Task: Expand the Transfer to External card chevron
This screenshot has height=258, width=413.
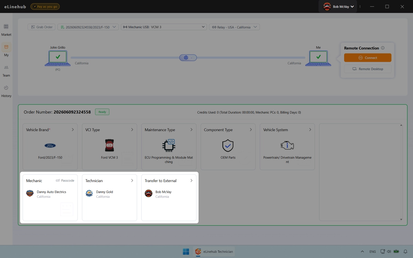Action: (x=191, y=181)
